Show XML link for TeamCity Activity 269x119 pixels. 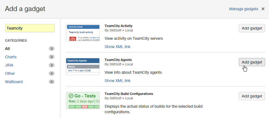(117, 47)
